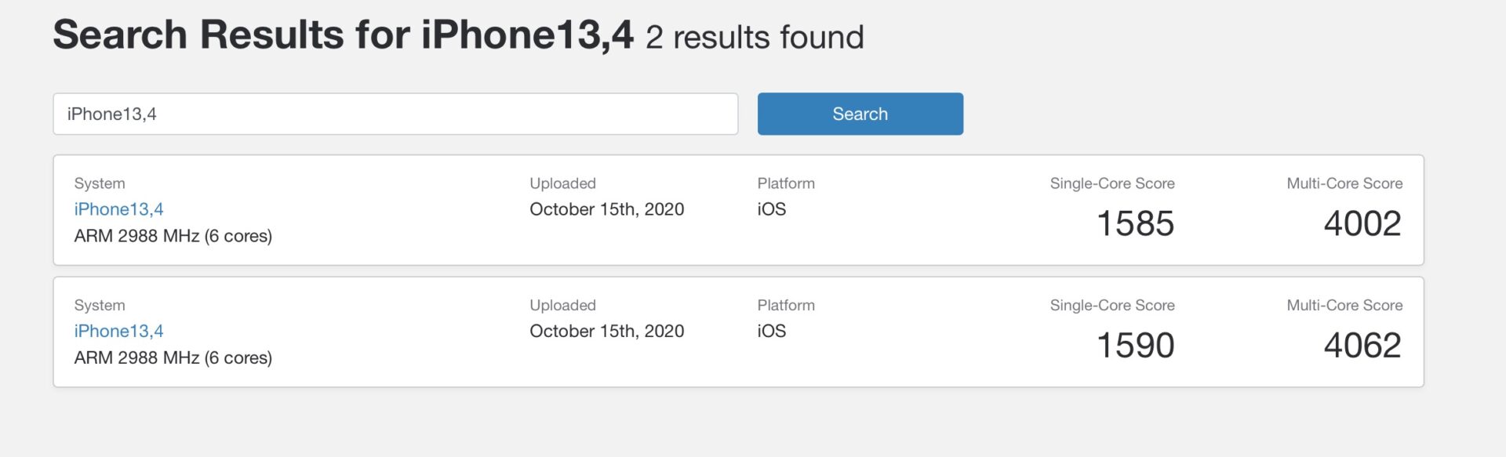Viewport: 1506px width, 457px height.
Task: Open the first iPhone13,4 system link
Action: (118, 209)
